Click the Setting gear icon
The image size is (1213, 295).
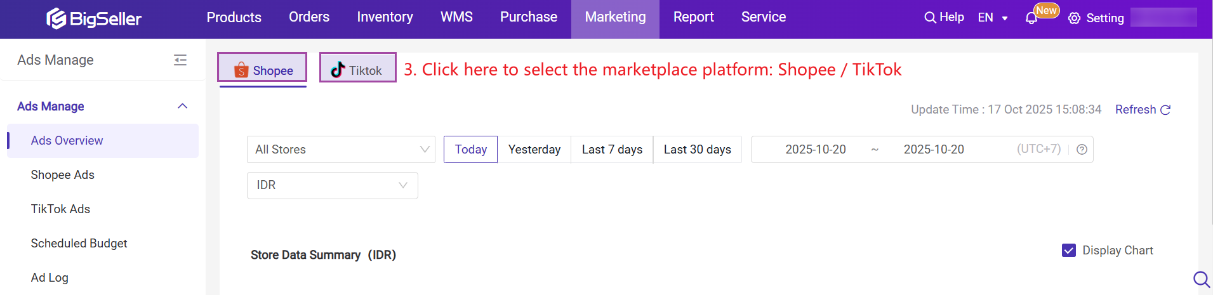1074,18
